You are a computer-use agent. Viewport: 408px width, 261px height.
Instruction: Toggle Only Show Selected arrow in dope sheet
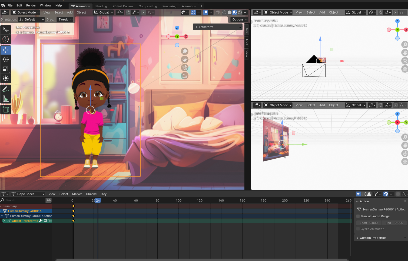point(358,194)
